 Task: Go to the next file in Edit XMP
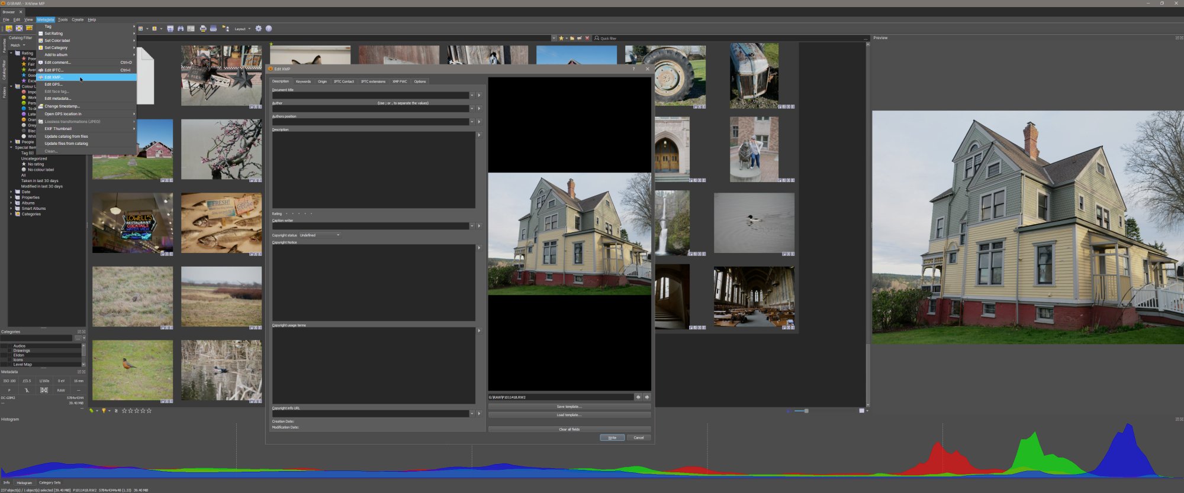coord(647,397)
